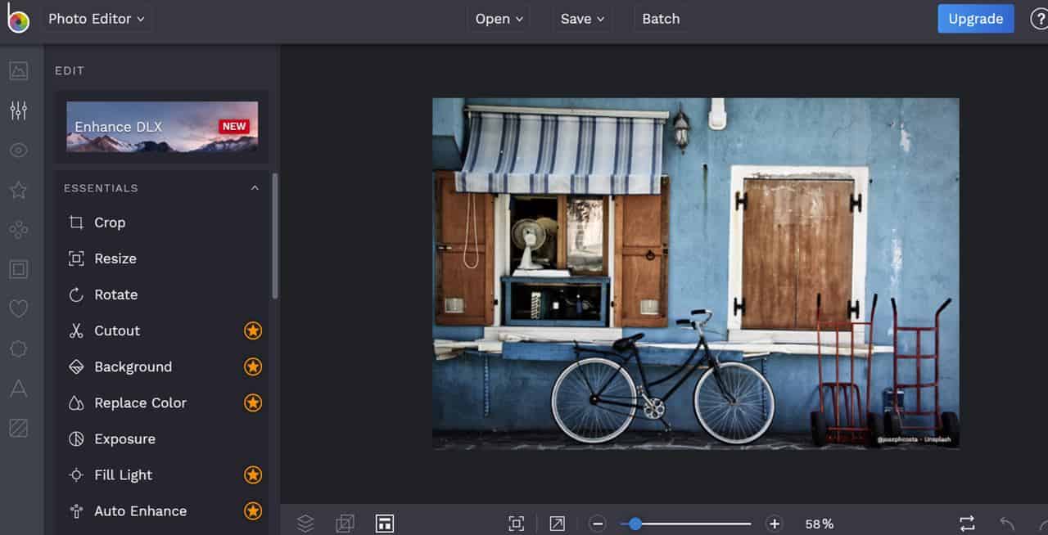Click the BeFunky logo icon
The image size is (1048, 535).
point(18,19)
